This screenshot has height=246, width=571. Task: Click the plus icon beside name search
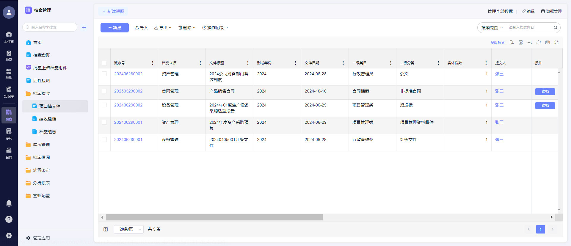click(84, 27)
